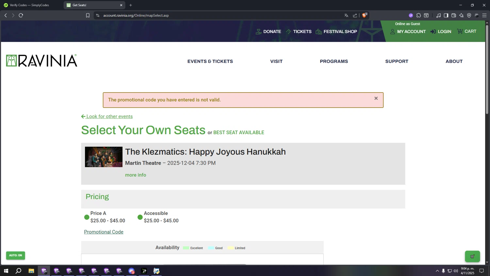Click the Ravinia logo

point(41,61)
